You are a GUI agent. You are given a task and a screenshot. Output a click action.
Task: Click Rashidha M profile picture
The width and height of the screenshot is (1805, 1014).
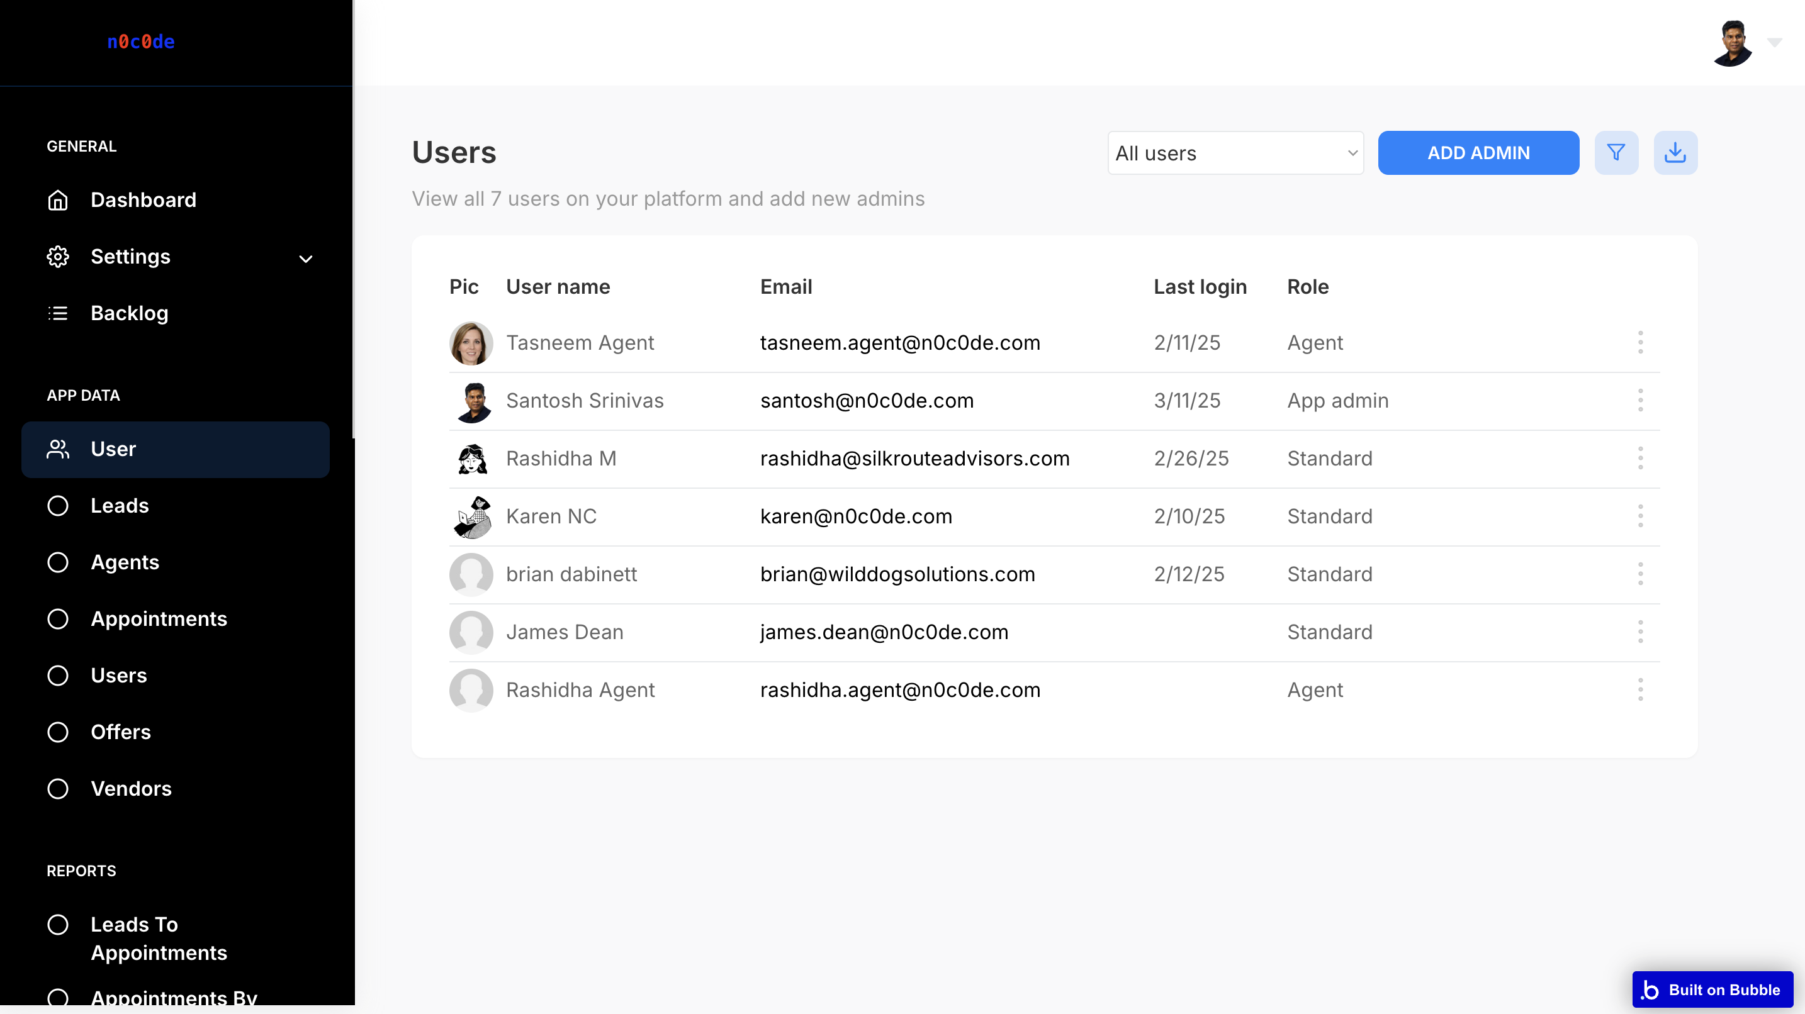click(471, 459)
